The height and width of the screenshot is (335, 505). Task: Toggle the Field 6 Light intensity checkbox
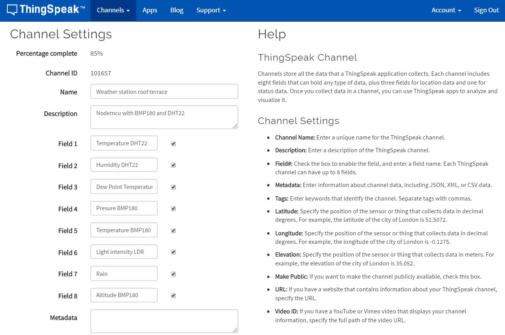pyautogui.click(x=173, y=252)
